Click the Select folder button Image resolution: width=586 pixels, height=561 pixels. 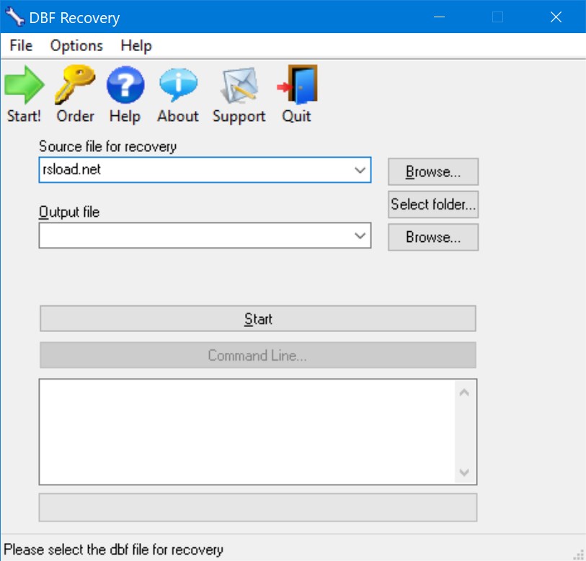[x=432, y=205]
